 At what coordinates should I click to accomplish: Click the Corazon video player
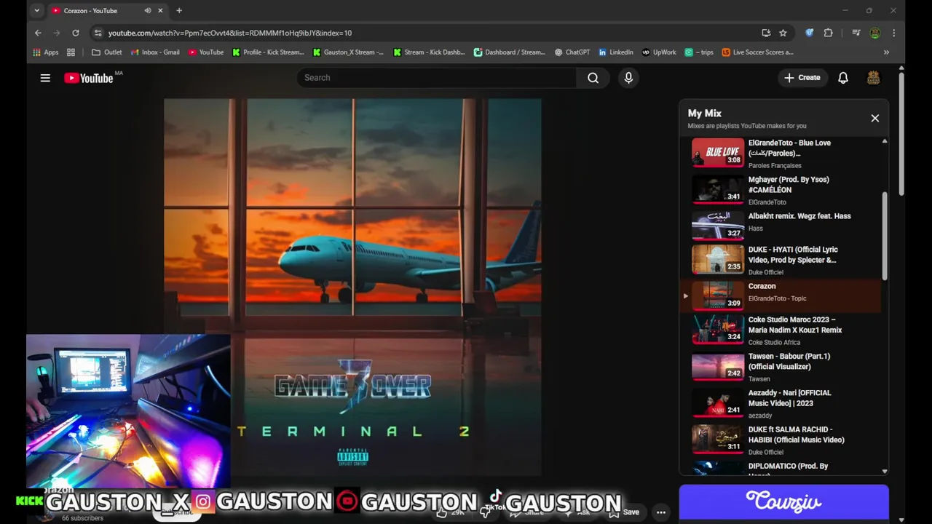coord(352,287)
